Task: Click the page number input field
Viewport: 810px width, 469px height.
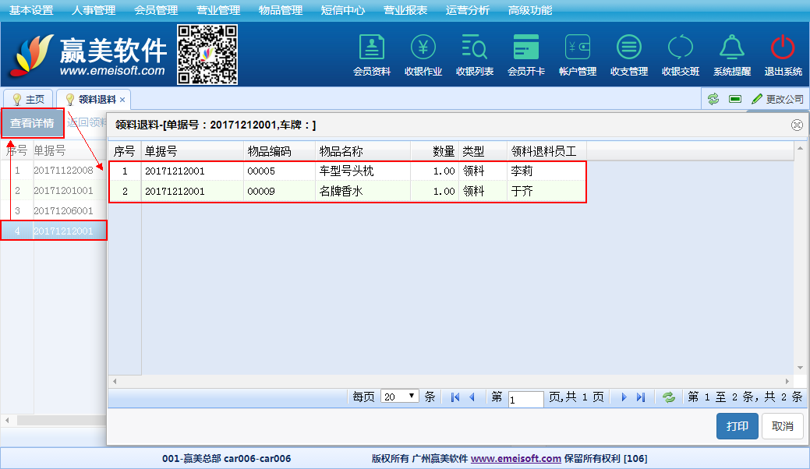Action: click(x=525, y=398)
